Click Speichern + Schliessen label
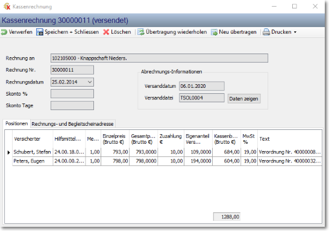Screen dimensions: 329x231 [72, 32]
